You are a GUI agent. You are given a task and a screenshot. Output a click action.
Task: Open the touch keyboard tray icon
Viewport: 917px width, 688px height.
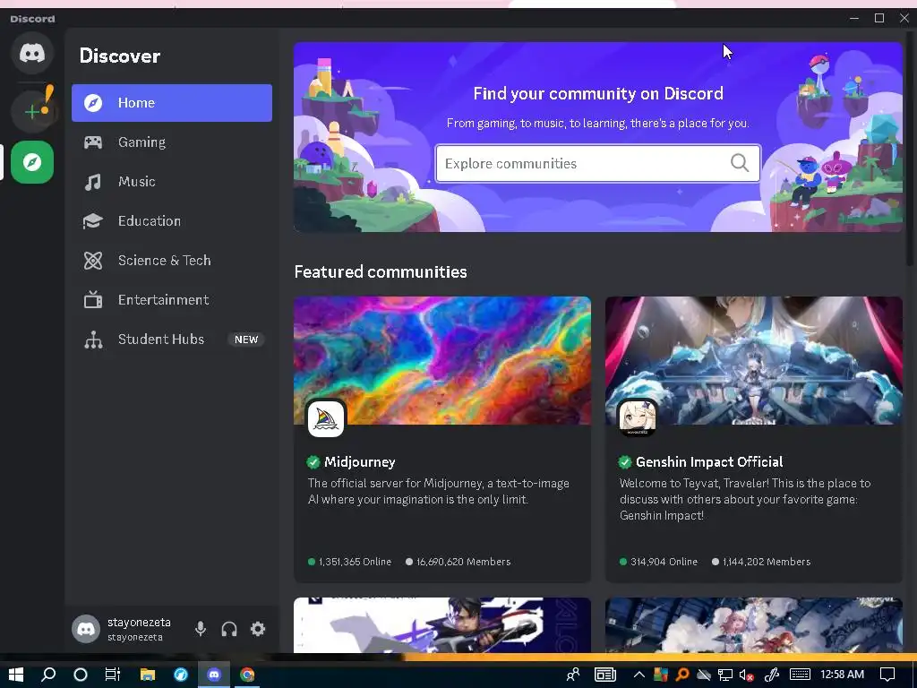coord(800,675)
